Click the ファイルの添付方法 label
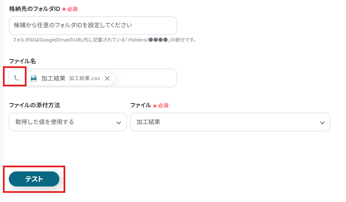Screen dimensions: 346x202 pyautogui.click(x=37, y=105)
